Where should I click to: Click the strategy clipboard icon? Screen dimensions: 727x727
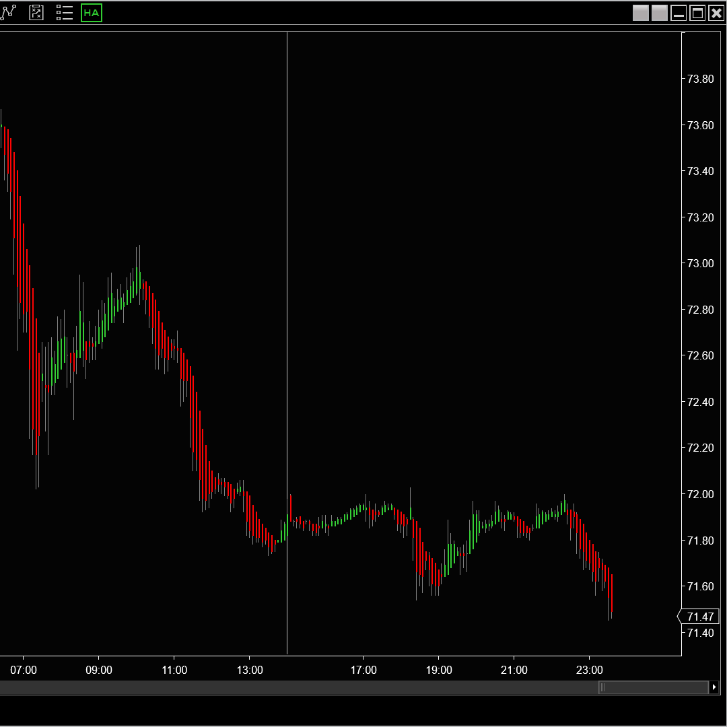tap(36, 13)
